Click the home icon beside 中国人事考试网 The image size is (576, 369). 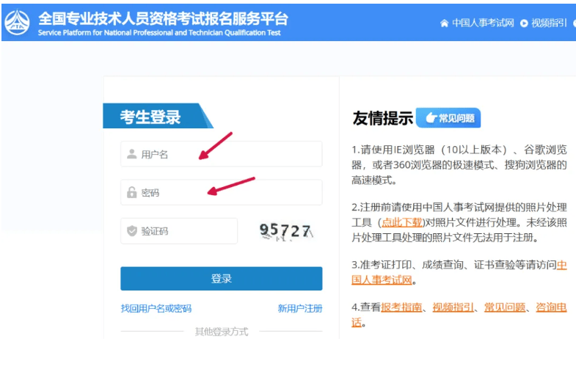click(x=444, y=23)
